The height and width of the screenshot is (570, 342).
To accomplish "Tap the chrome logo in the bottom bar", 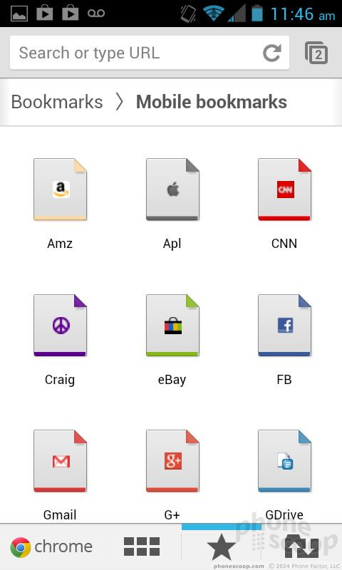I will [51, 546].
